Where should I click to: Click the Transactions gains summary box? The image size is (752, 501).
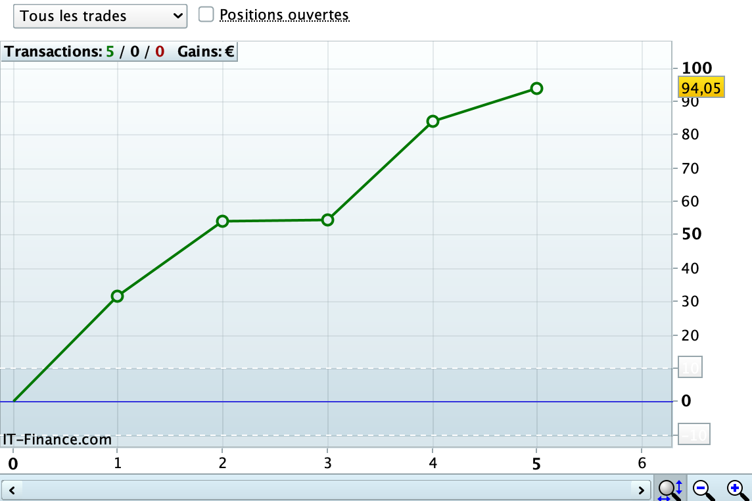[x=120, y=52]
